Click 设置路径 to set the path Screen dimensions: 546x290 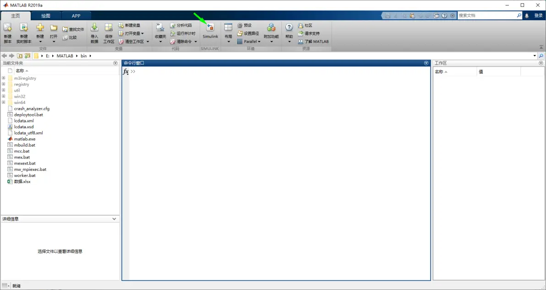(248, 33)
